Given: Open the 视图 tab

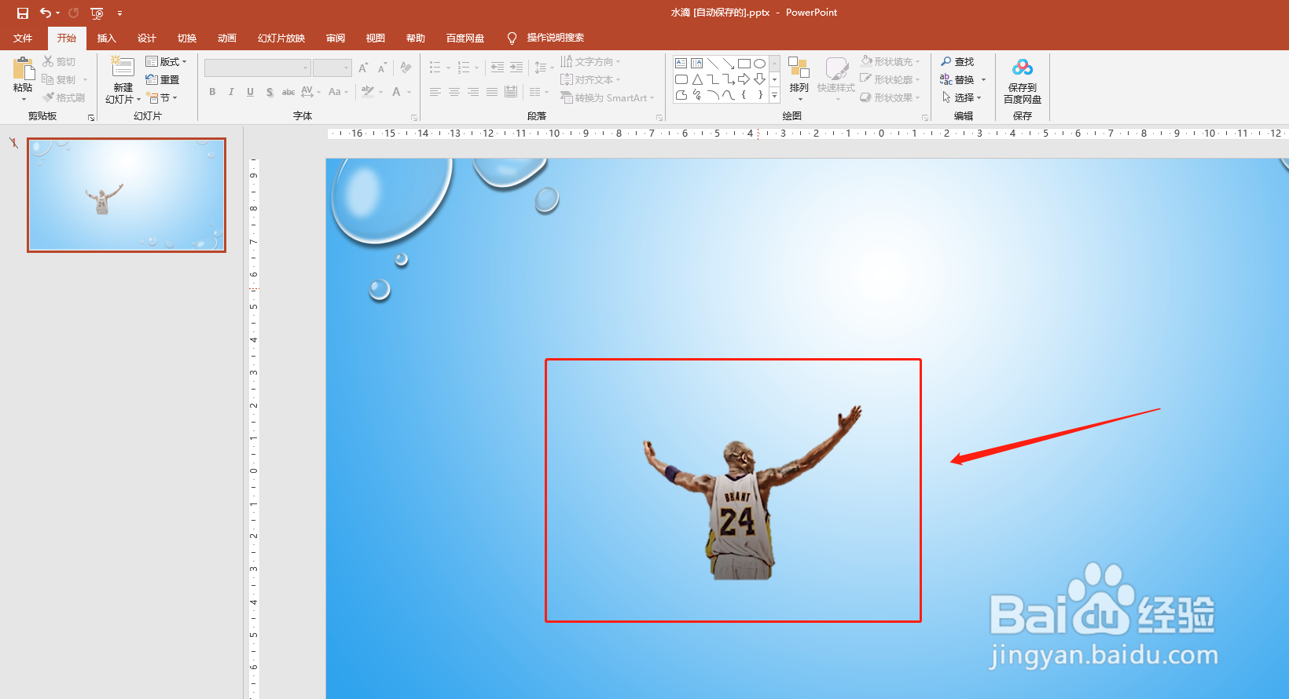Looking at the screenshot, I should tap(376, 38).
